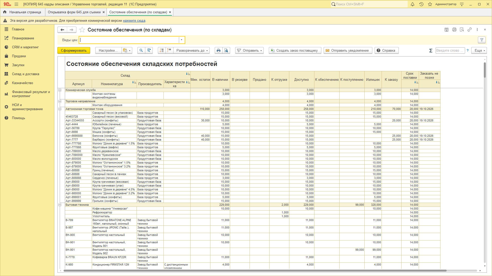
Task: Open the Виды цен dropdown arrow
Action: tap(181, 40)
